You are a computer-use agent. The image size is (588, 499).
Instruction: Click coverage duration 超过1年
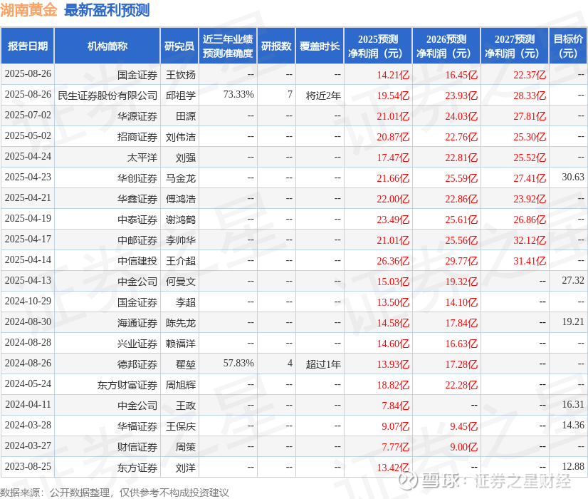click(x=323, y=364)
